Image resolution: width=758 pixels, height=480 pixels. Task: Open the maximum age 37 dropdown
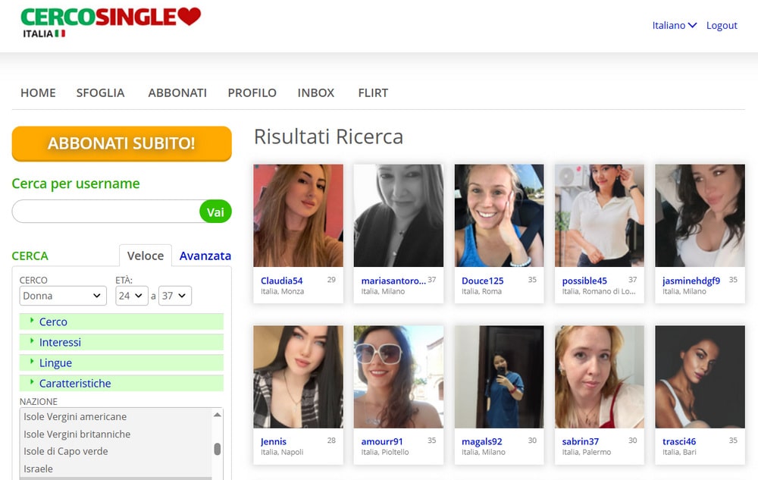175,296
